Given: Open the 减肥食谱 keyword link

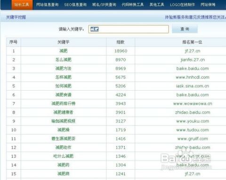Looking at the screenshot, I should point(64,94).
